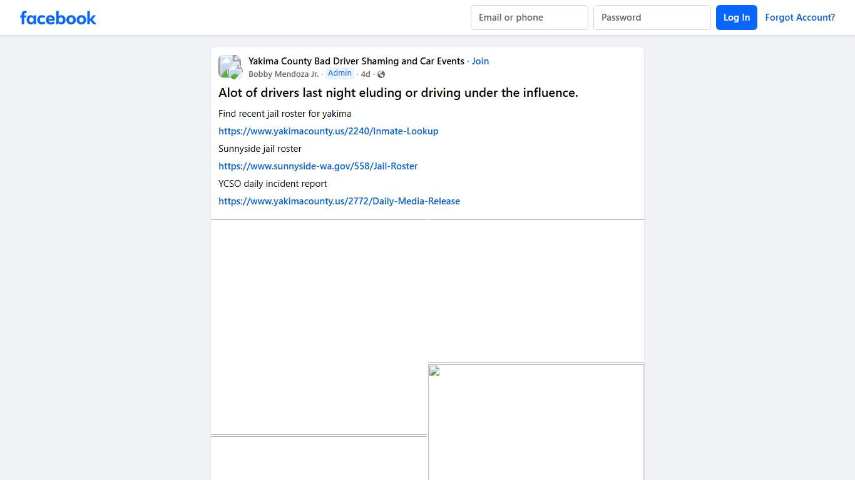The height and width of the screenshot is (480, 855).
Task: Open Yakima County Bad Driver Shaming group page
Action: 356,61
